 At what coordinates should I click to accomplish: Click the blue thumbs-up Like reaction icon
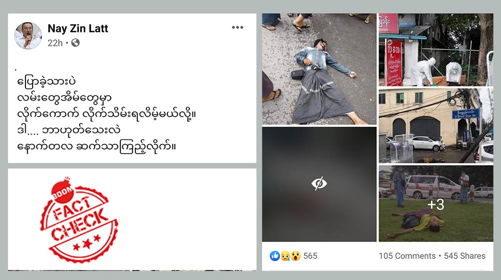coord(275,256)
